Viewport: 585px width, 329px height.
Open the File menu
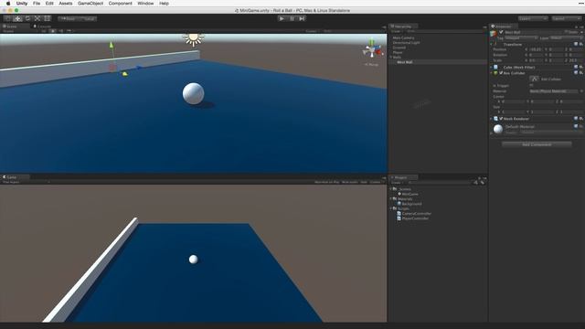37,3
